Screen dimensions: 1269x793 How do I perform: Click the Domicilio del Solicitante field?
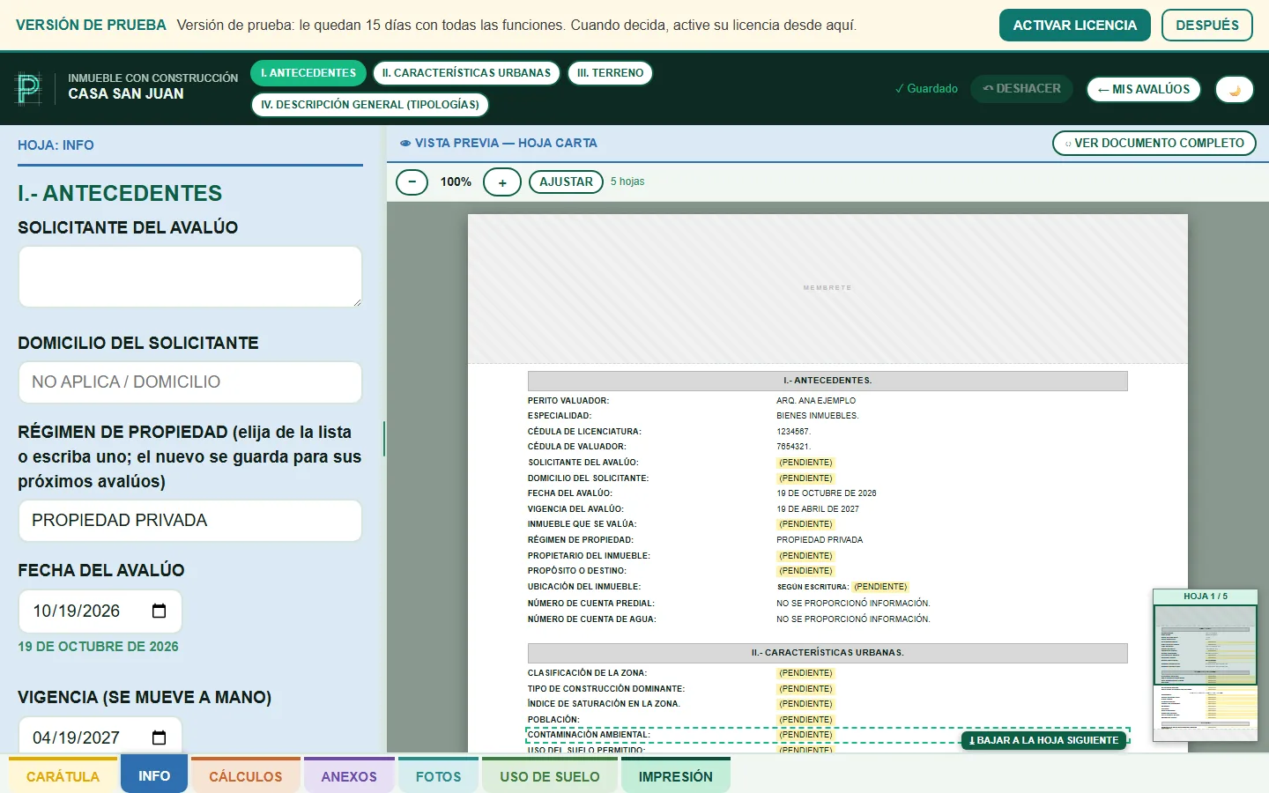coord(190,382)
